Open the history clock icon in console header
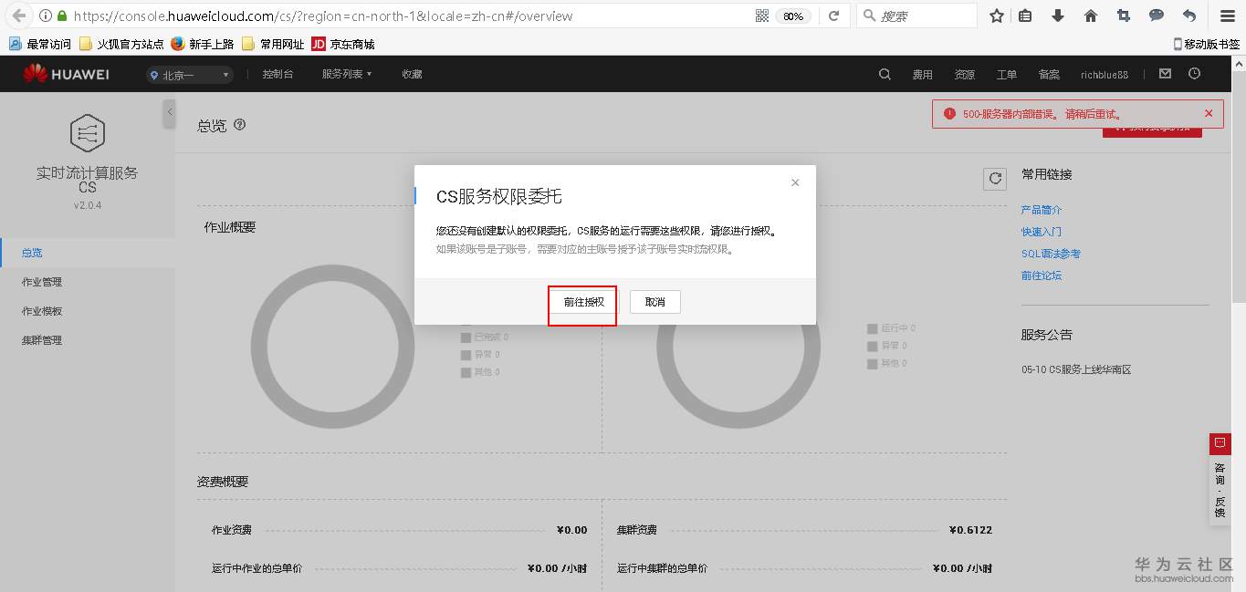This screenshot has height=592, width=1246. pyautogui.click(x=1194, y=74)
